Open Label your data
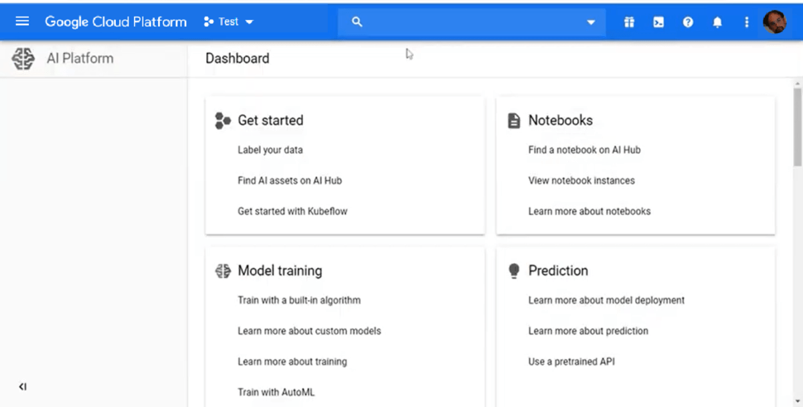The height and width of the screenshot is (407, 803). 269,150
